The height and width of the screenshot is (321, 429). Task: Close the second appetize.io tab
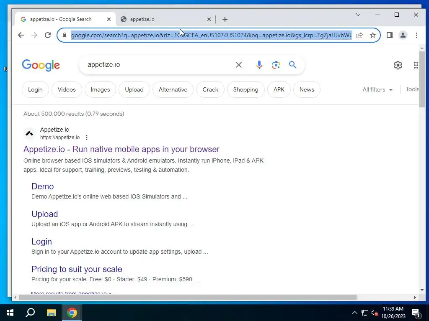(209, 19)
